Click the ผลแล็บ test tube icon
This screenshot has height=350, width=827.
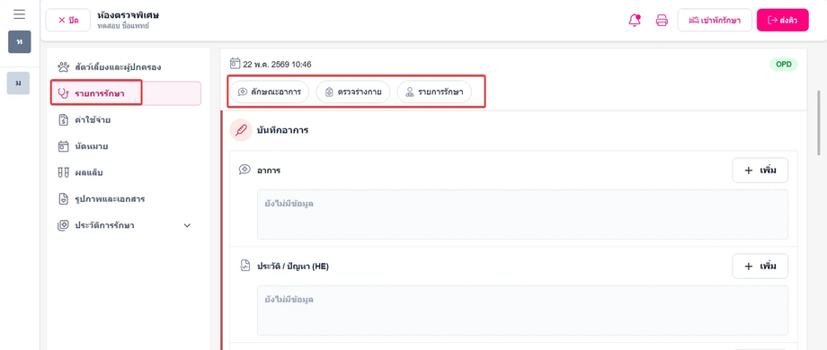pos(63,172)
